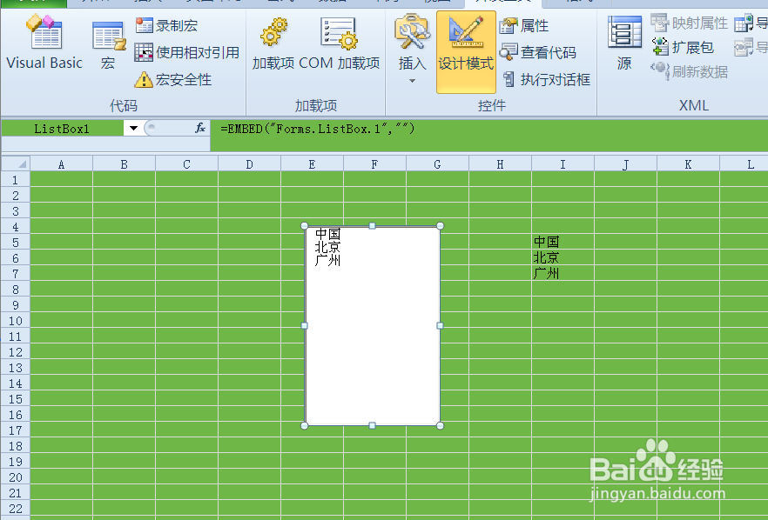This screenshot has height=520, width=768.
Task: Click Run Dialog (执行对话框)
Action: coord(546,79)
